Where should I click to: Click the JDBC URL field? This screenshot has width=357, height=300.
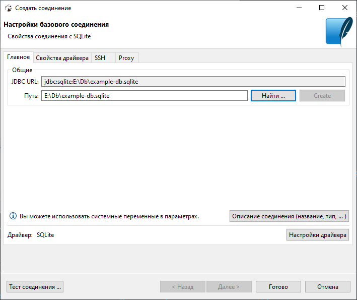[193, 82]
